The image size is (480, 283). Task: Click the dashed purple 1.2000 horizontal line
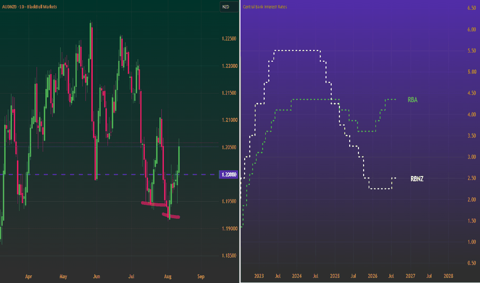[x=107, y=174]
